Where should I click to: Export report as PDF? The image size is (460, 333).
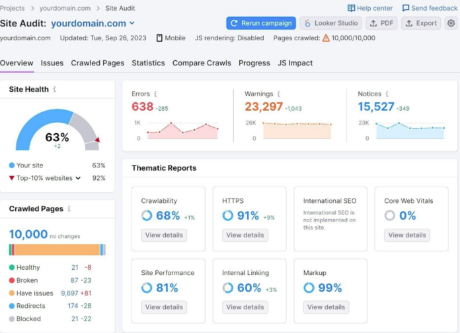click(381, 23)
